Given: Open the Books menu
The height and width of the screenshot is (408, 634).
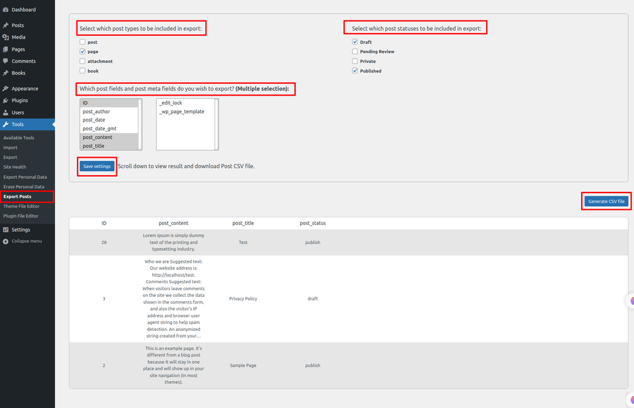Looking at the screenshot, I should coord(19,73).
